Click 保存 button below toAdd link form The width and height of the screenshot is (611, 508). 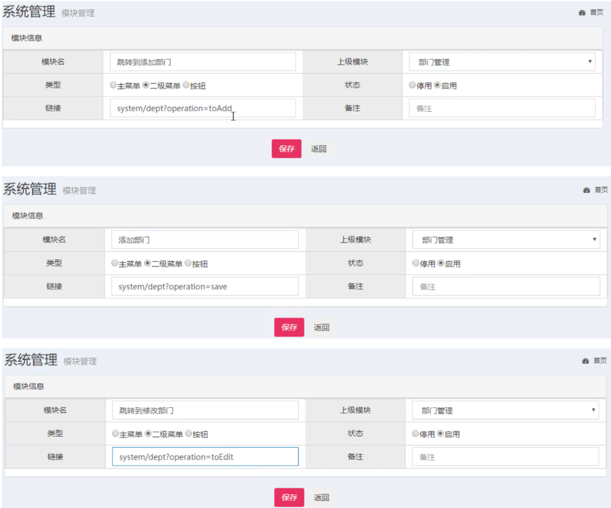(x=286, y=149)
